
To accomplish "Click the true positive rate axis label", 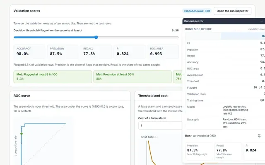I will pos(16,146).
